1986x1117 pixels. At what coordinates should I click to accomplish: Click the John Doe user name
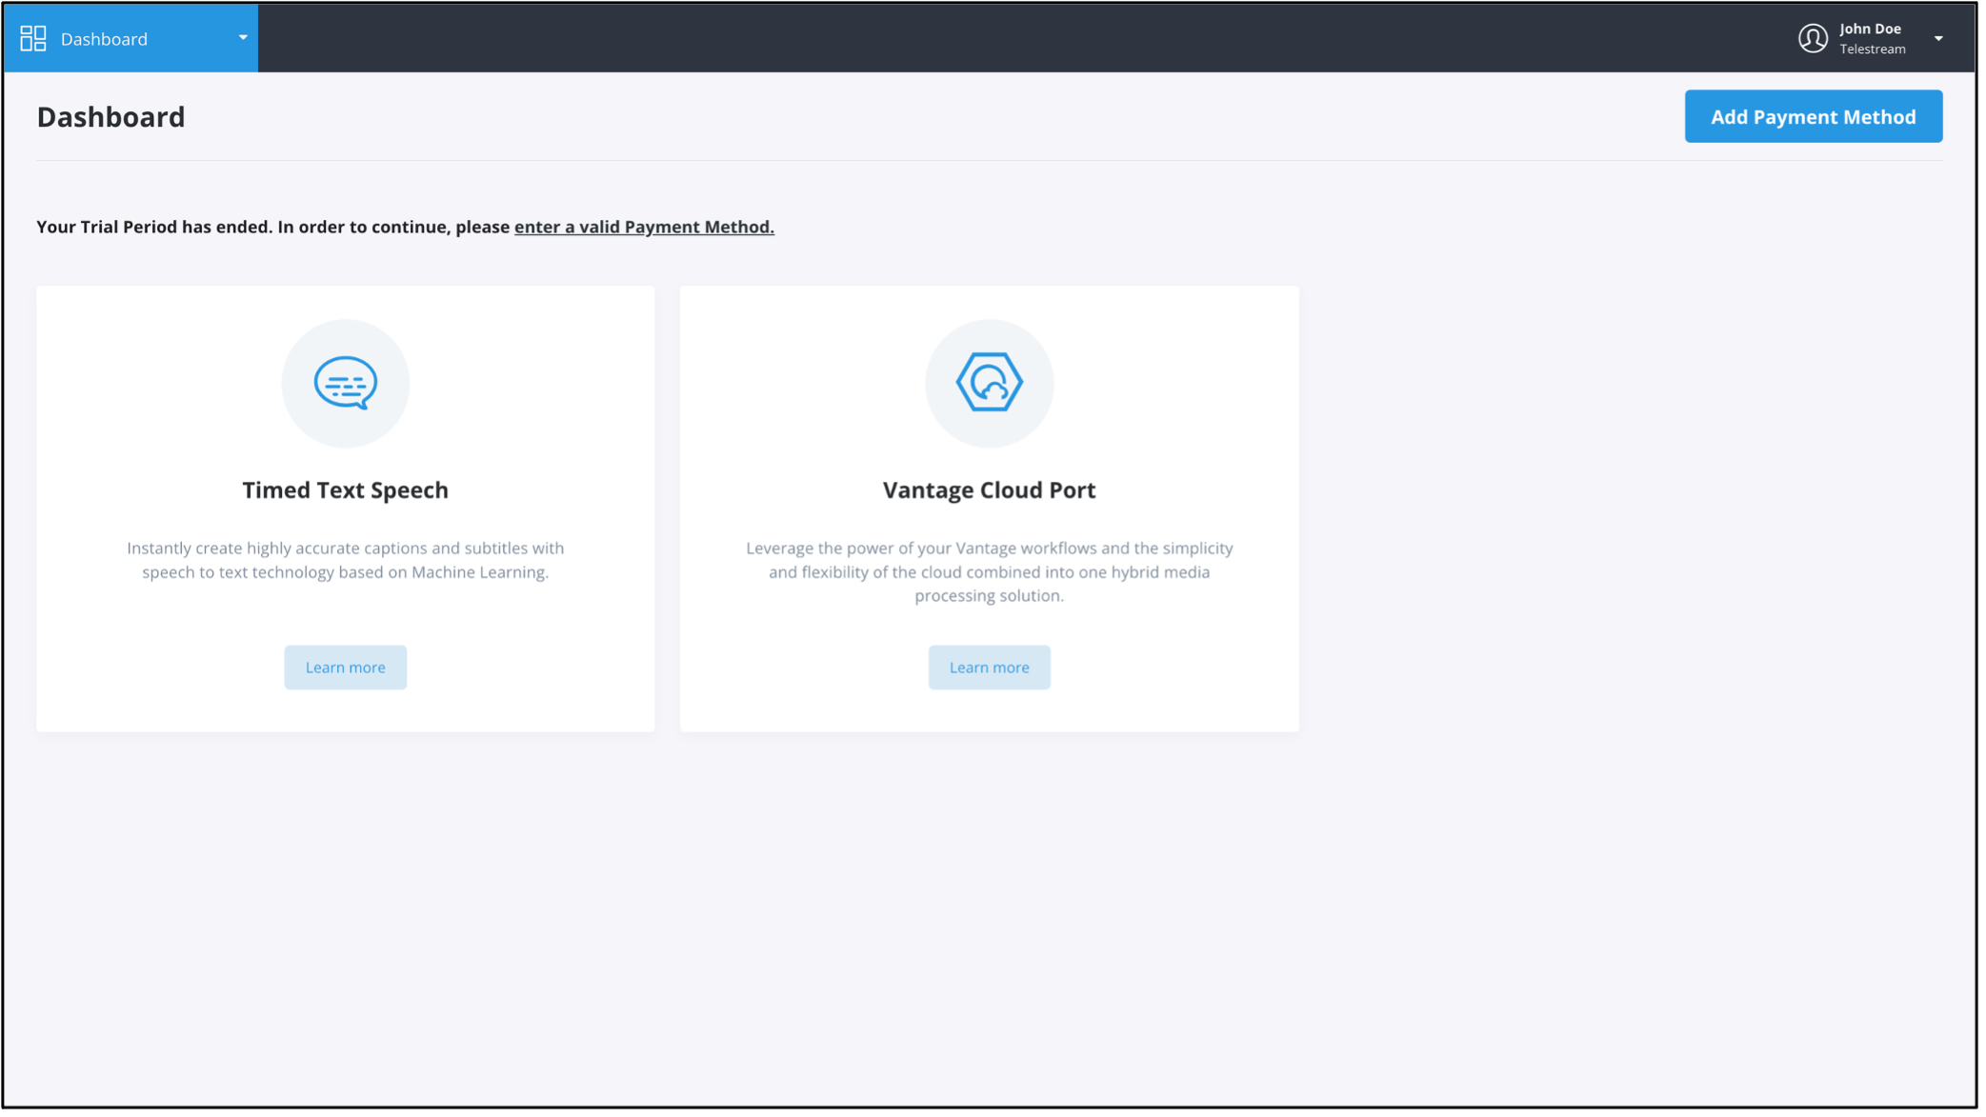tap(1870, 29)
